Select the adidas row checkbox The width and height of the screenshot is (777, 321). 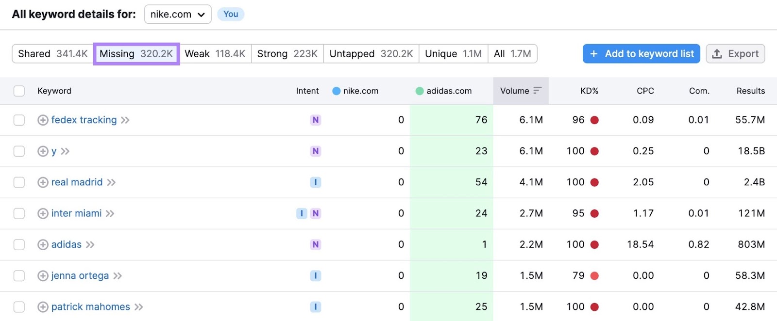pyautogui.click(x=19, y=245)
